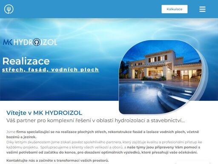This screenshot has width=218, height=164.
Task: Open the Kalkulace calculator button
Action: click(175, 9)
